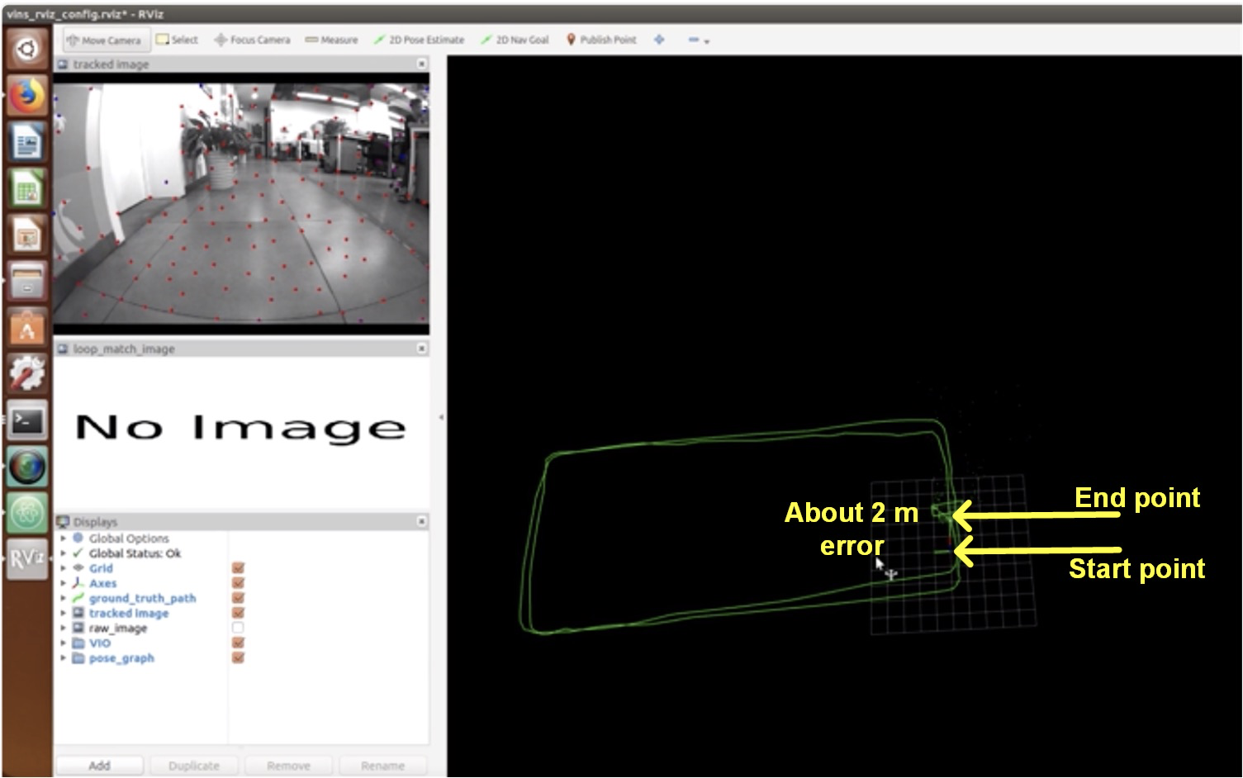Enable the raw_image display checkbox

pos(238,628)
